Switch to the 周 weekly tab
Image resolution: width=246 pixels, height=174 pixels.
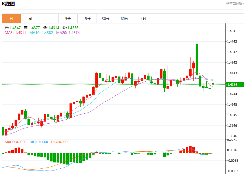pos(30,19)
